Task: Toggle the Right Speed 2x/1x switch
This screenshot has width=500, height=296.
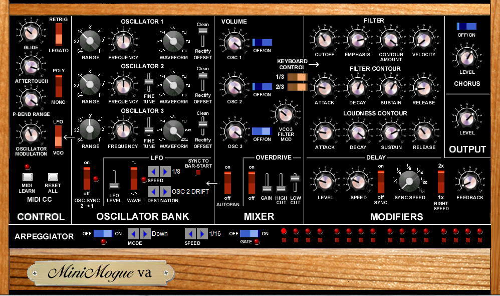Action: tap(441, 182)
